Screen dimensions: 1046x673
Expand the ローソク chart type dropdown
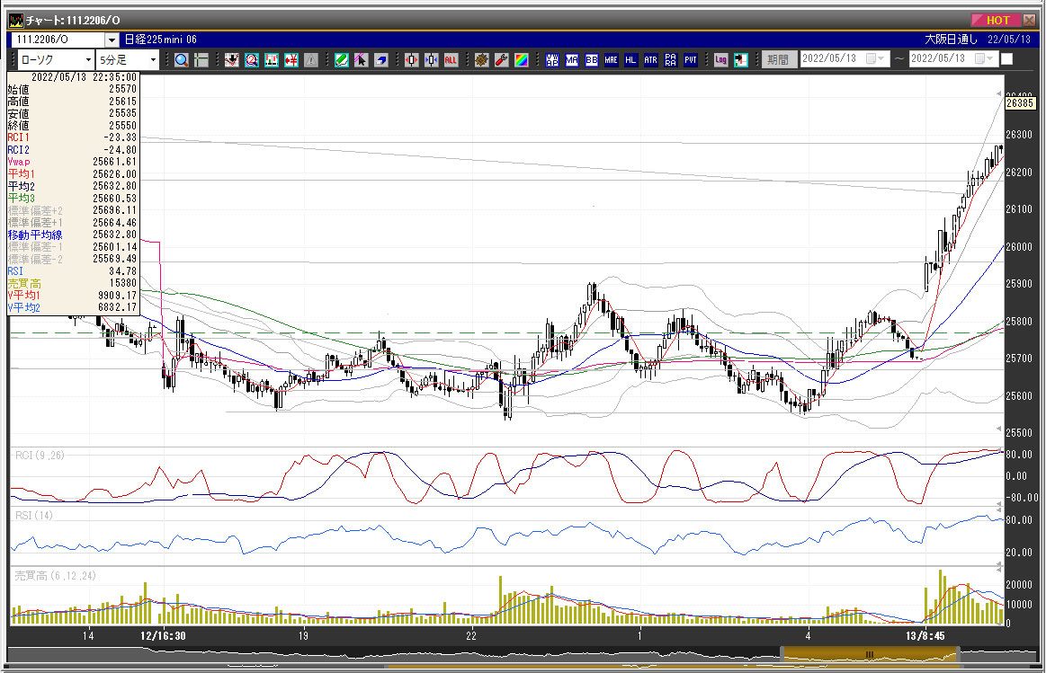click(88, 60)
